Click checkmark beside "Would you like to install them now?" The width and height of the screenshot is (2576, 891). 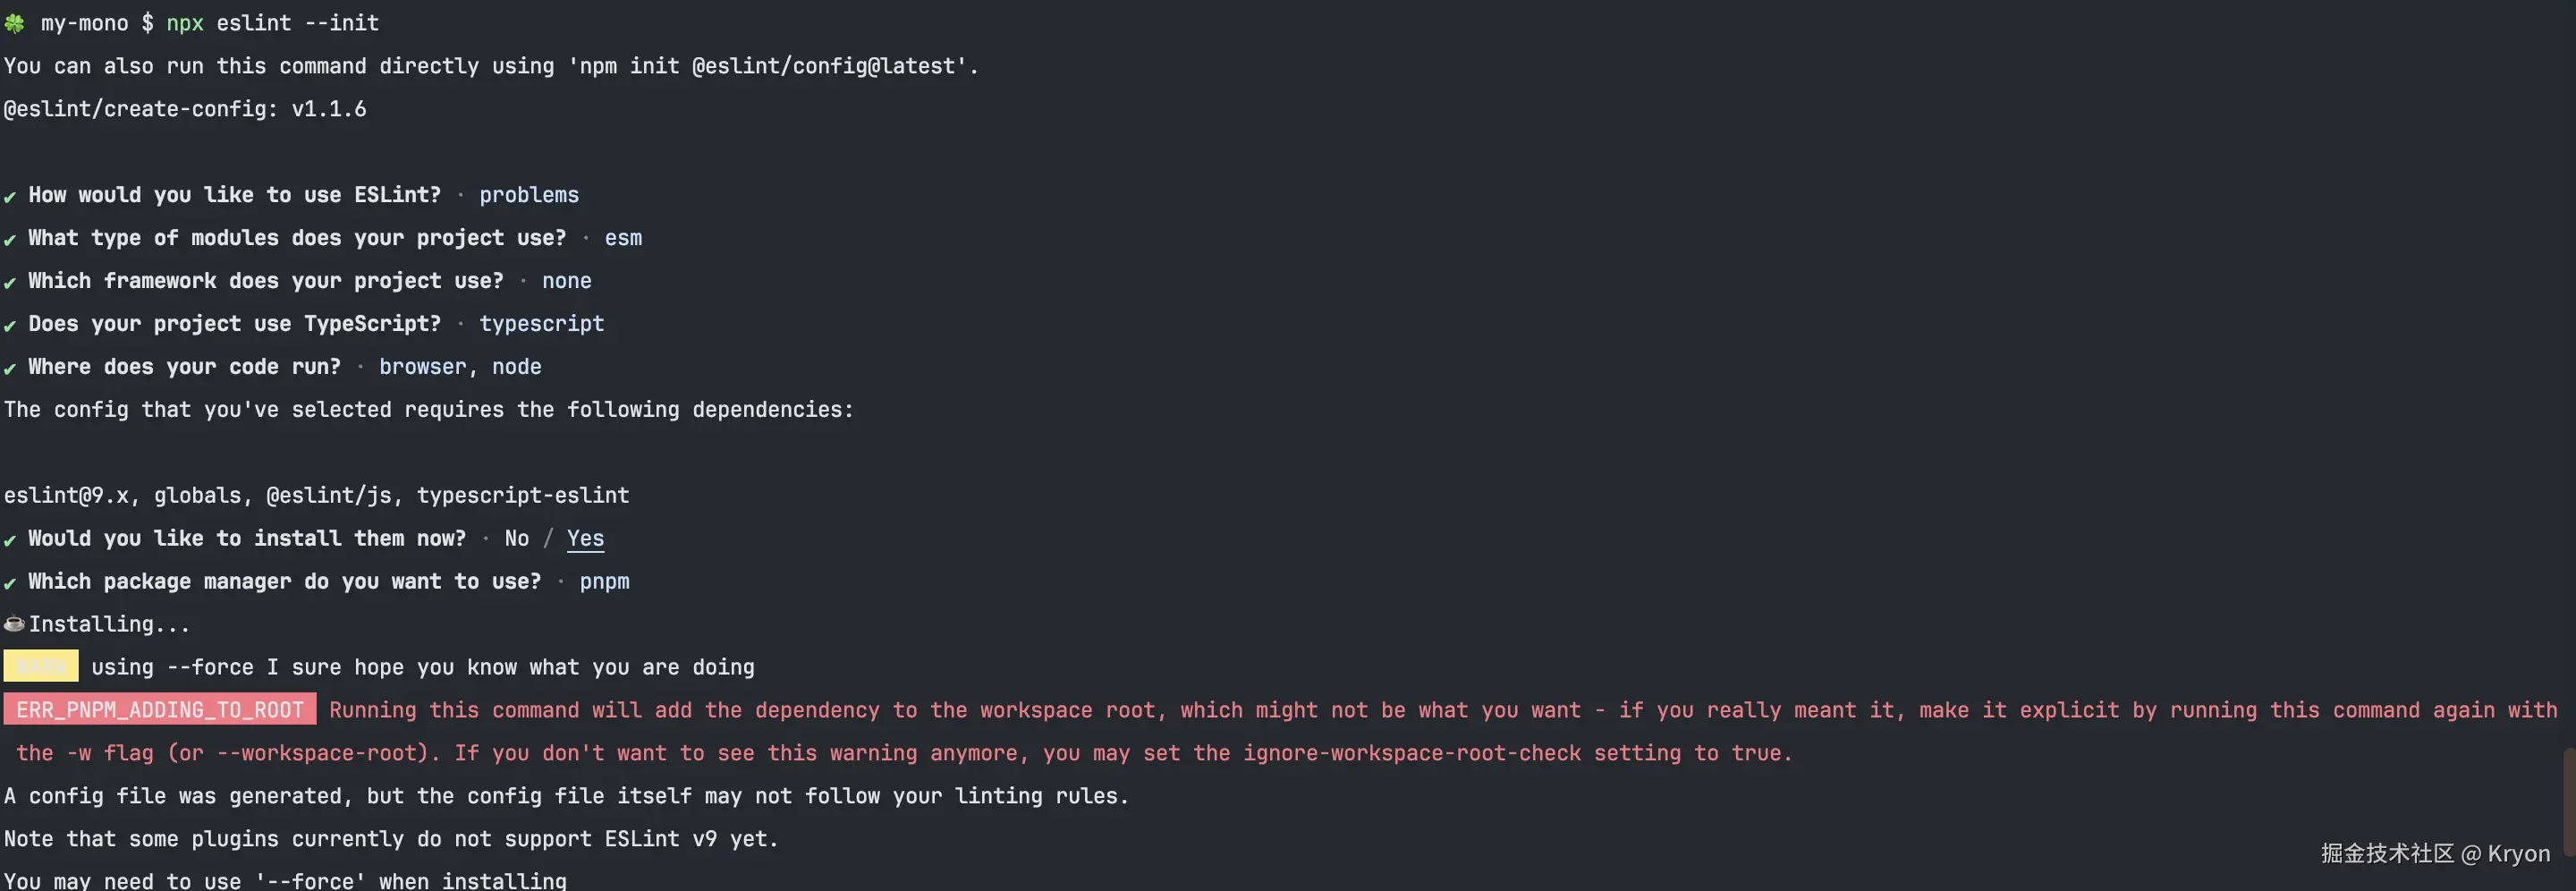pyautogui.click(x=10, y=540)
